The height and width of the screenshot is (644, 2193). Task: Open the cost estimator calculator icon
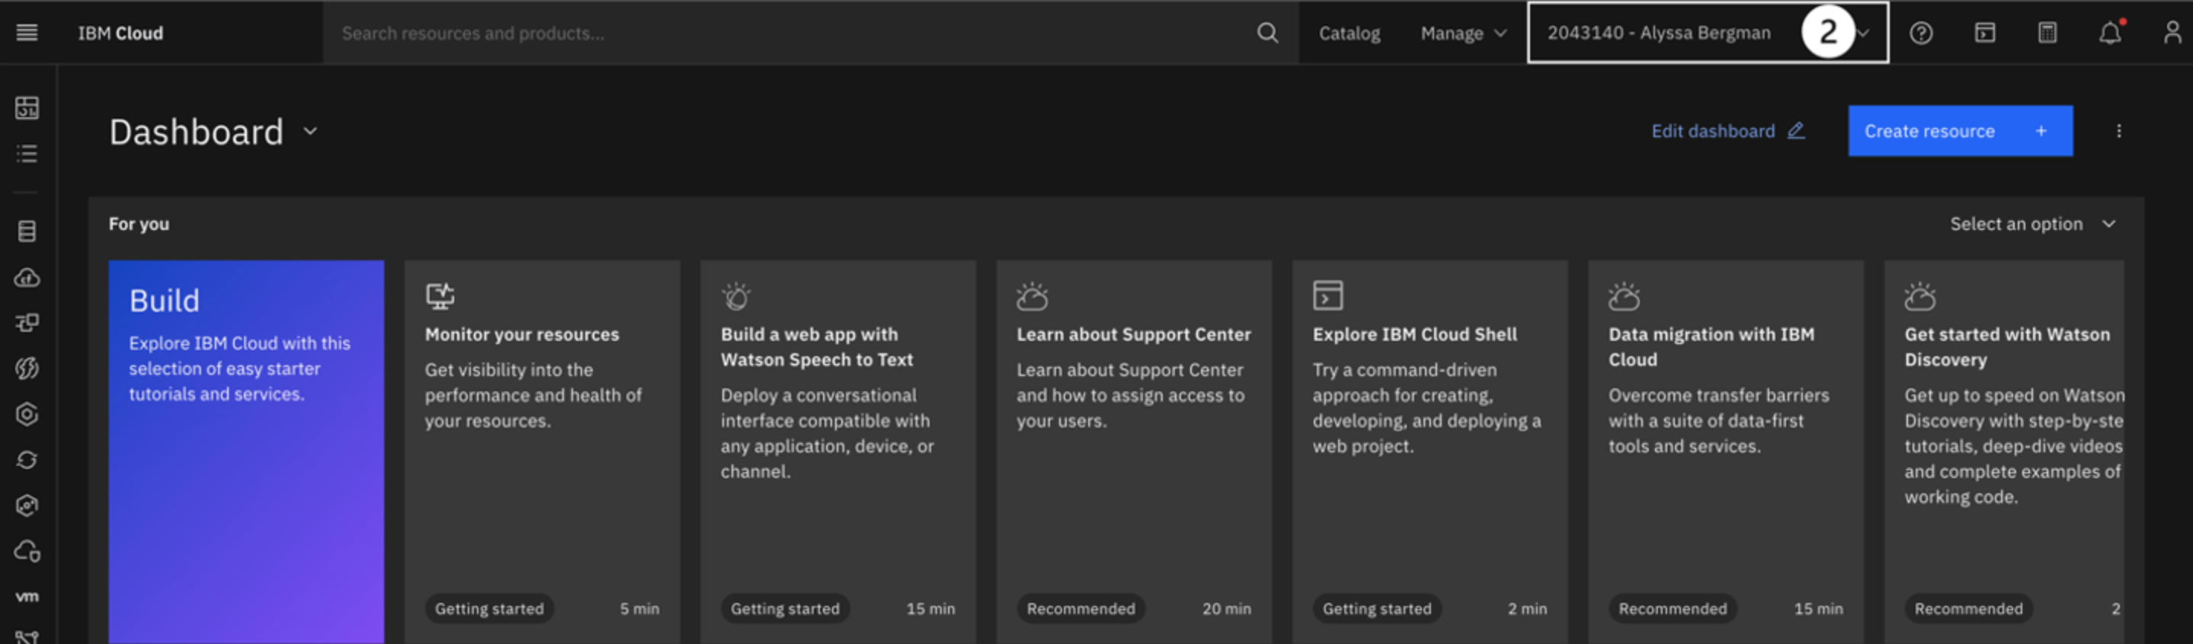[2047, 32]
